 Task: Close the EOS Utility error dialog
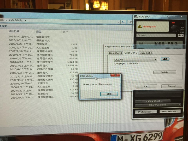115,75
